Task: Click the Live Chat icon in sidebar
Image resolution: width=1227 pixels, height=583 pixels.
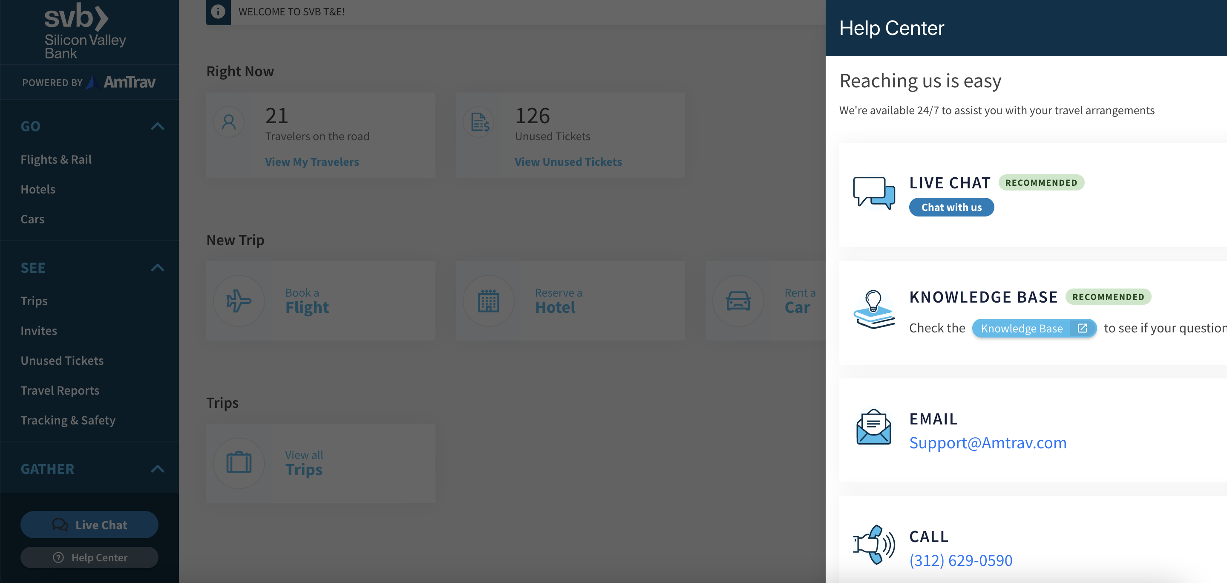Action: pos(59,524)
